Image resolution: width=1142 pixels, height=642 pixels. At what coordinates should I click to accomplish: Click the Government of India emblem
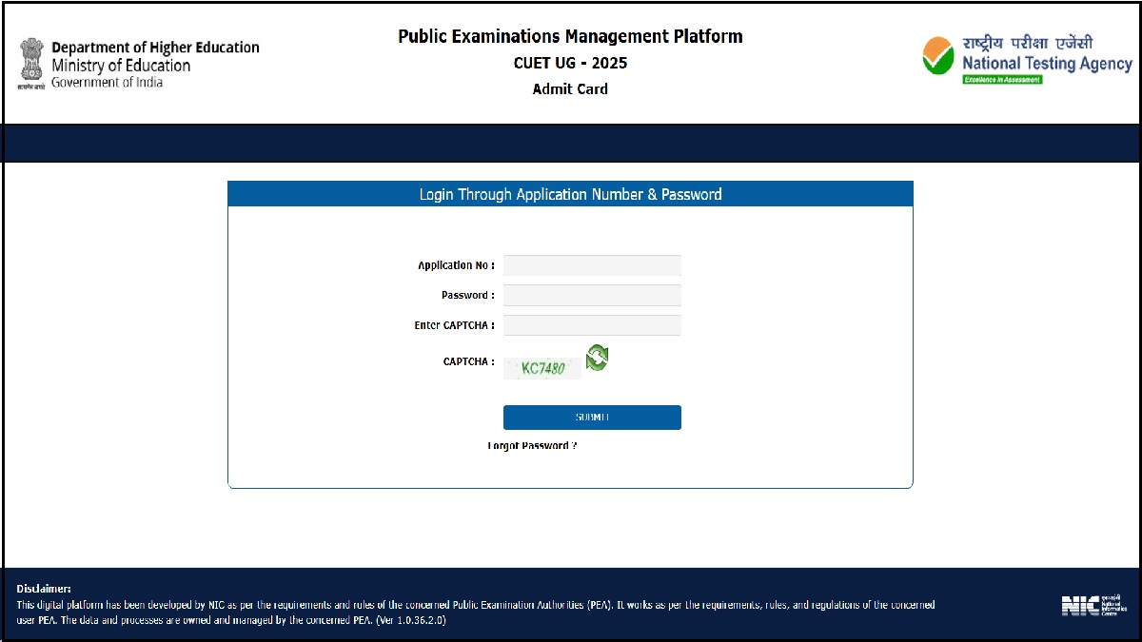coord(30,63)
